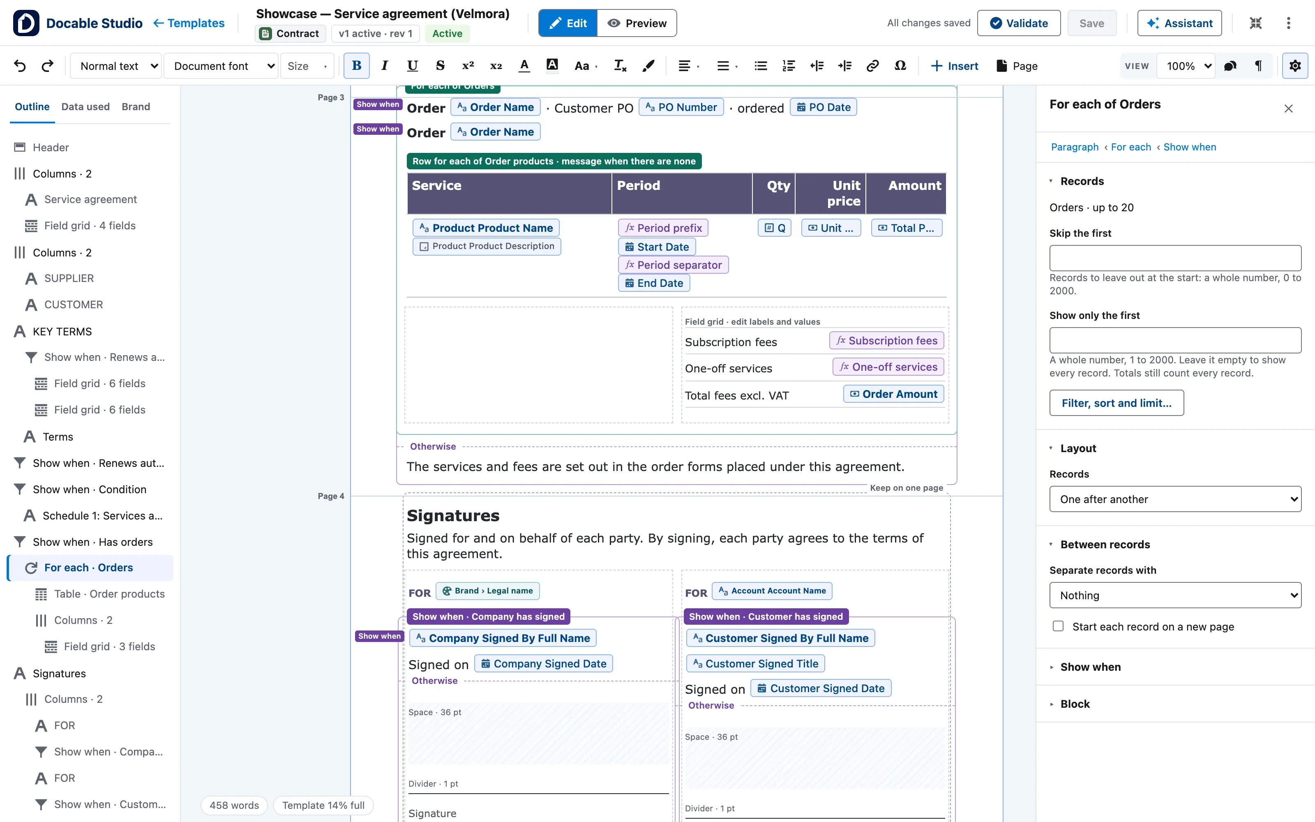Viewport: 1315px width, 822px height.
Task: Switch to the Data used tab
Action: 85,106
